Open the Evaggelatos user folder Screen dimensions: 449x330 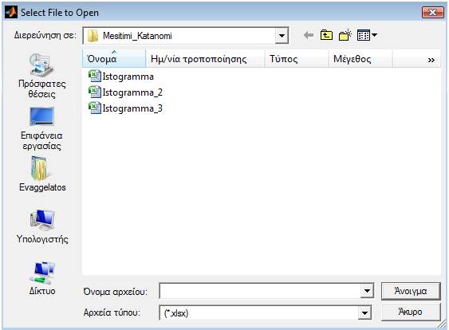[x=42, y=174]
